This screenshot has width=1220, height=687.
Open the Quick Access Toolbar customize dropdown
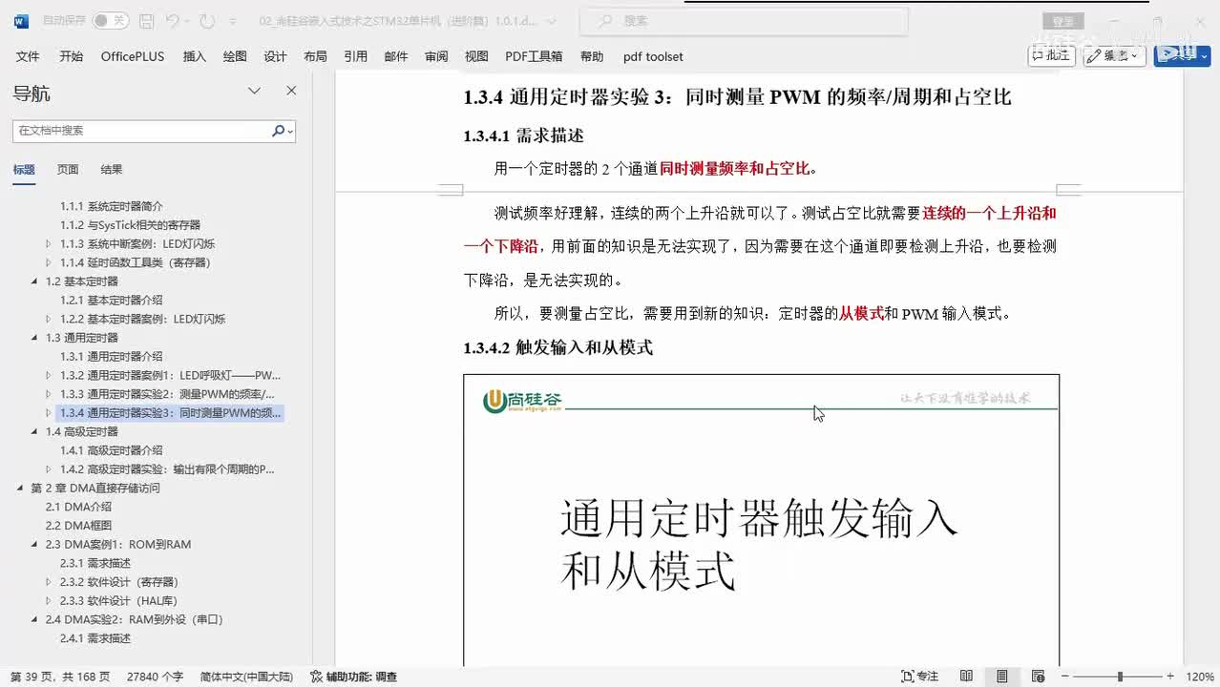235,20
